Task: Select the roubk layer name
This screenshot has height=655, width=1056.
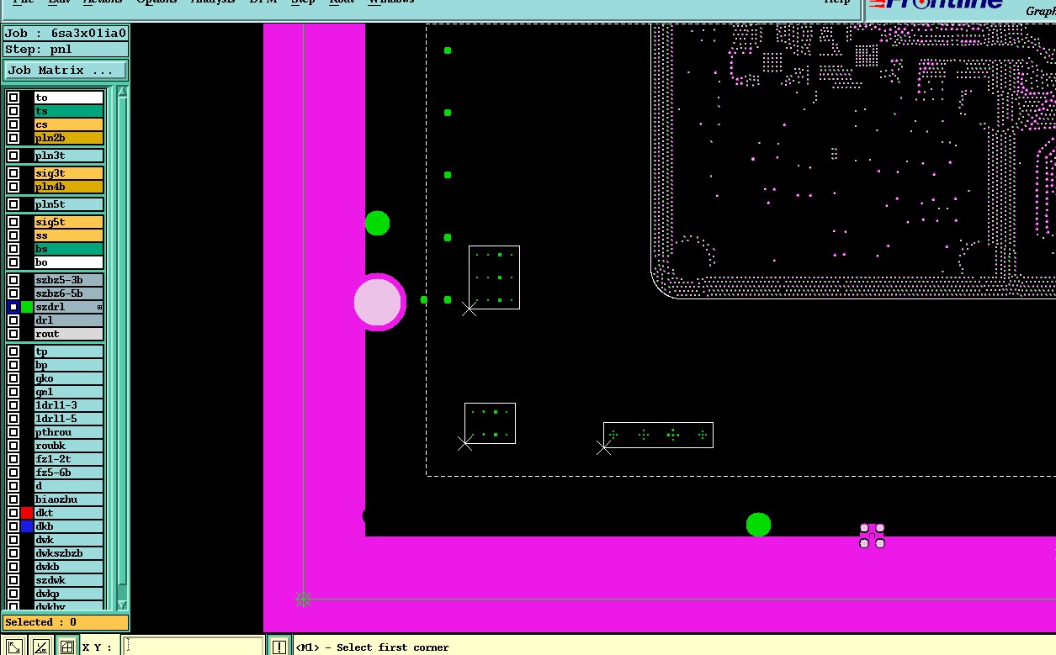Action: 69,446
